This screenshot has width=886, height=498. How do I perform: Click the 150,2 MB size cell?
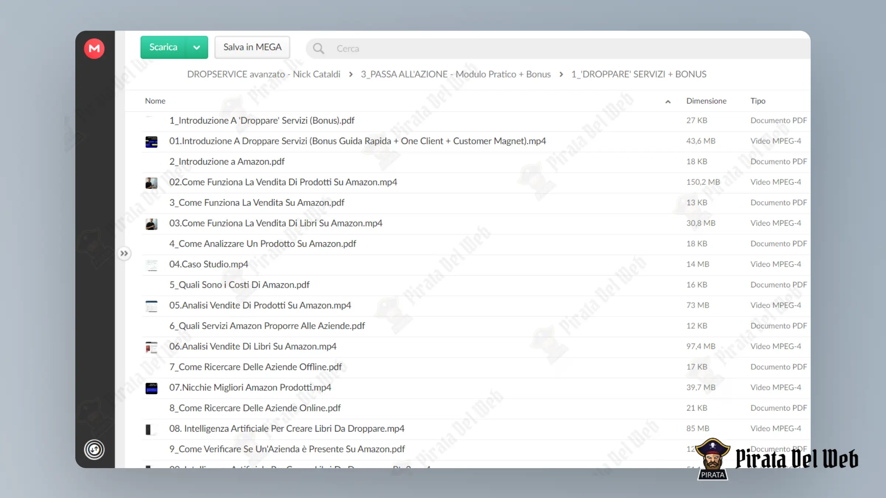click(703, 182)
